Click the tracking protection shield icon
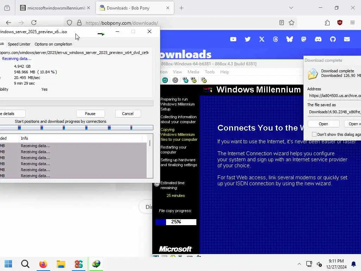This screenshot has width=361, height=271. tap(69, 23)
